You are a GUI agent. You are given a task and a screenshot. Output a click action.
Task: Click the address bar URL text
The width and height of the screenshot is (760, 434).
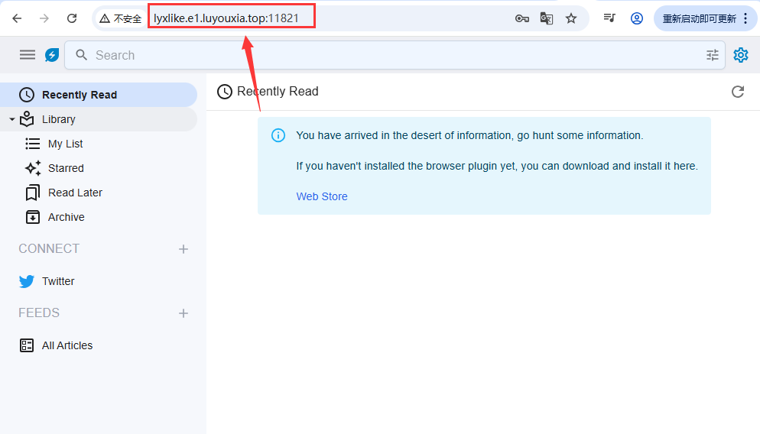pyautogui.click(x=226, y=18)
